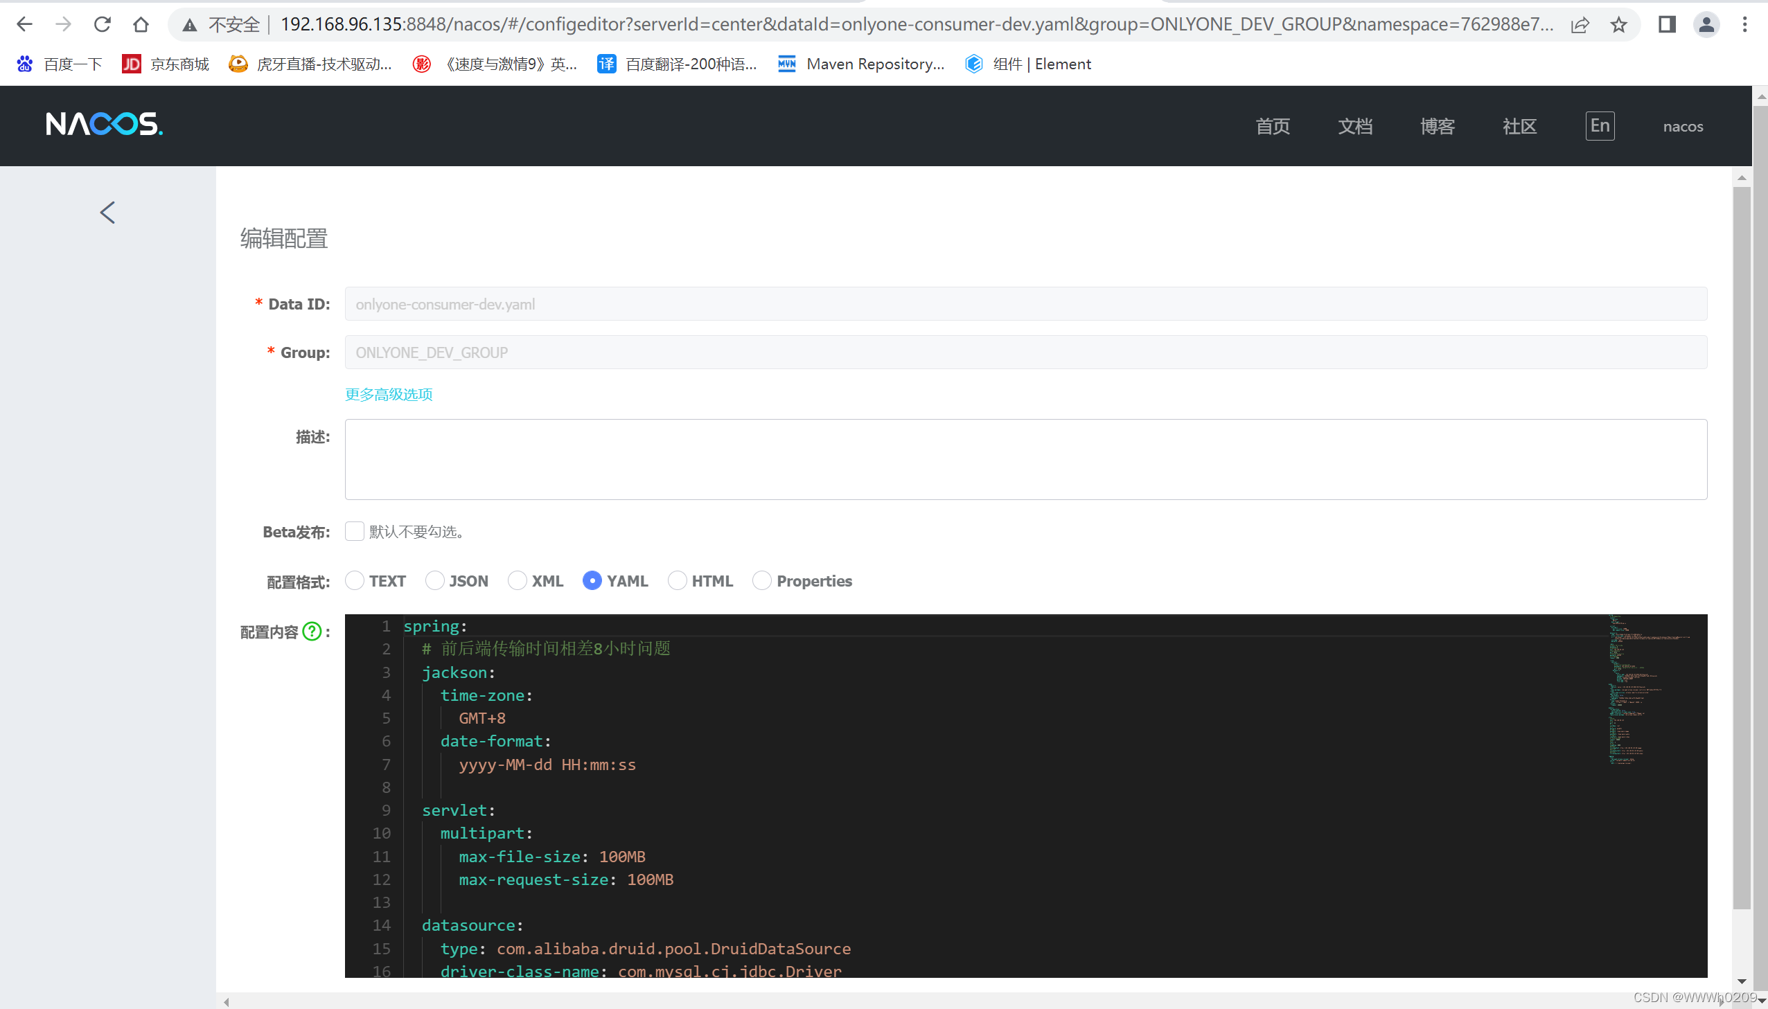Switch language with the En button

(x=1600, y=126)
